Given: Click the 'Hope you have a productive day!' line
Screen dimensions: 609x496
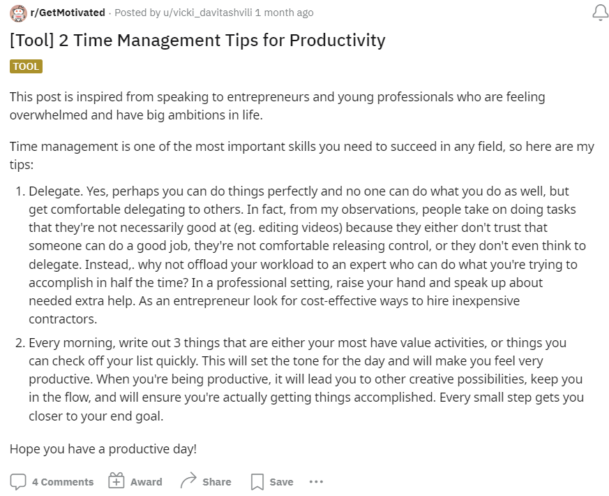Looking at the screenshot, I should [103, 449].
